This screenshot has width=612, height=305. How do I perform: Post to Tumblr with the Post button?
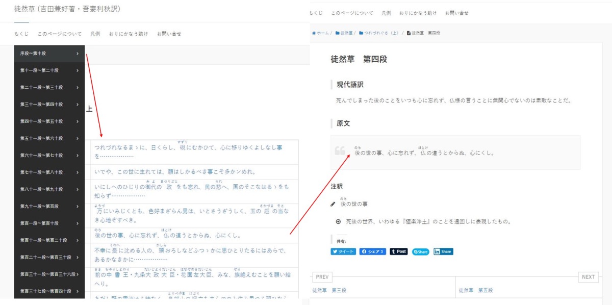pos(399,251)
